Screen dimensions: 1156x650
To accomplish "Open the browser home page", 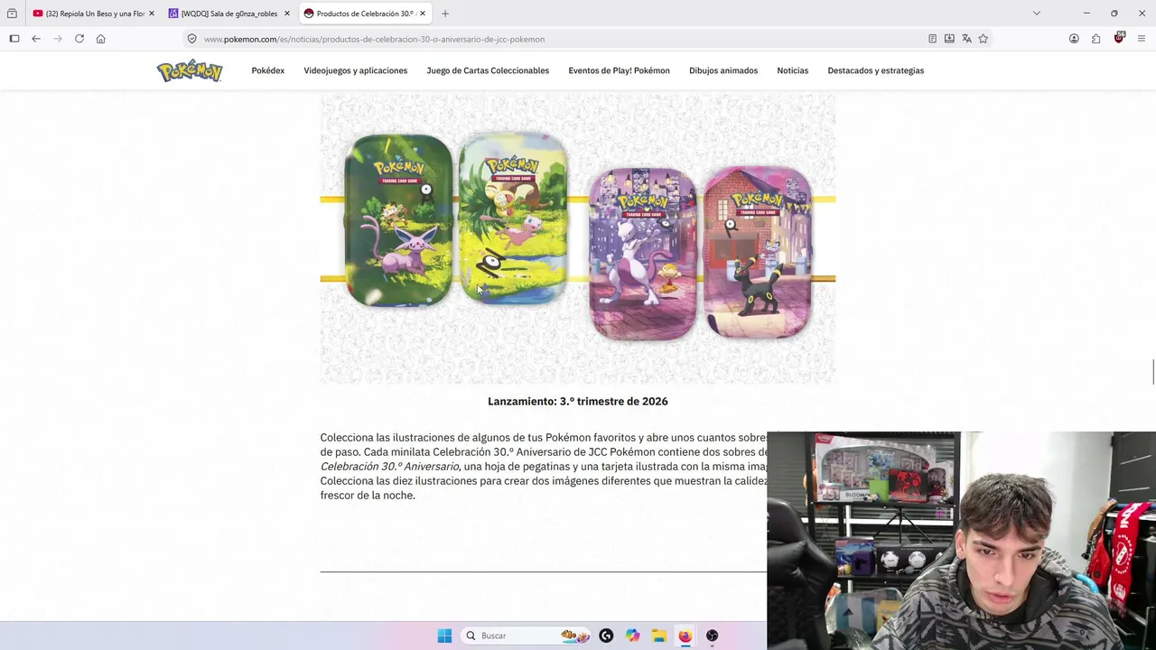I will (100, 39).
